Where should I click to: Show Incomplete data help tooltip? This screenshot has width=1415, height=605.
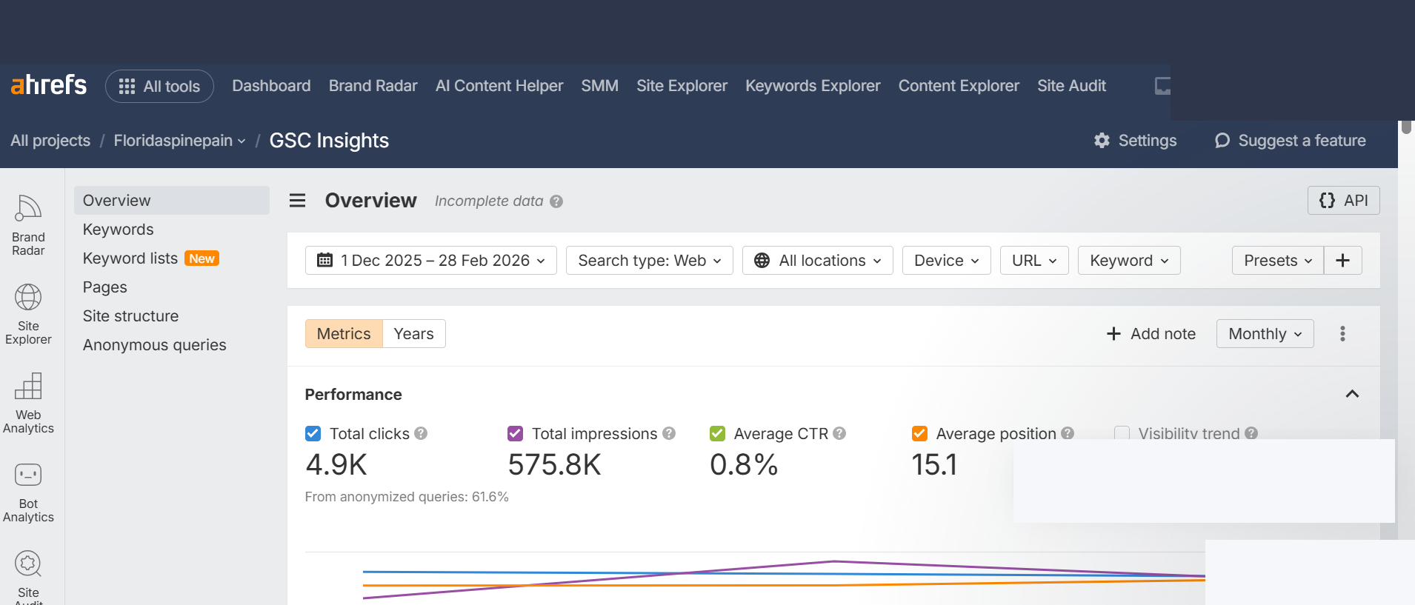coord(556,201)
